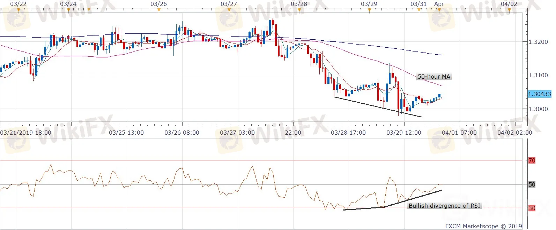Select the orange marker under 04/02 label
Viewport: 556px width, 230px height.
510,10
